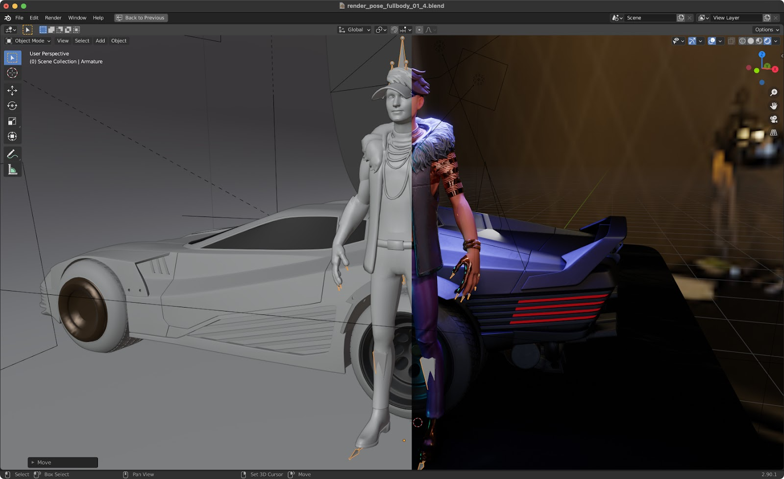
Task: Expand the overlay options arrow
Action: click(720, 41)
